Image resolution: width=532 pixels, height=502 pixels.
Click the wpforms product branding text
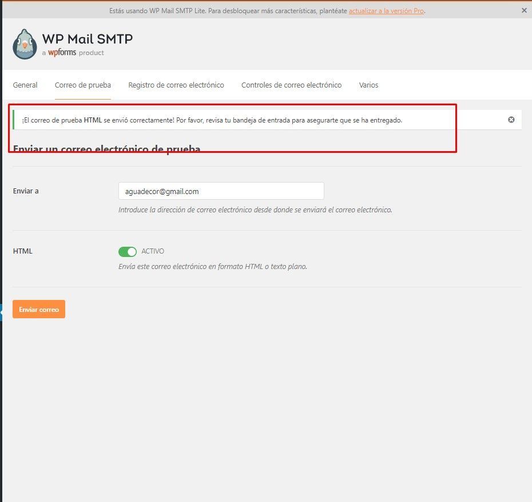[73, 53]
